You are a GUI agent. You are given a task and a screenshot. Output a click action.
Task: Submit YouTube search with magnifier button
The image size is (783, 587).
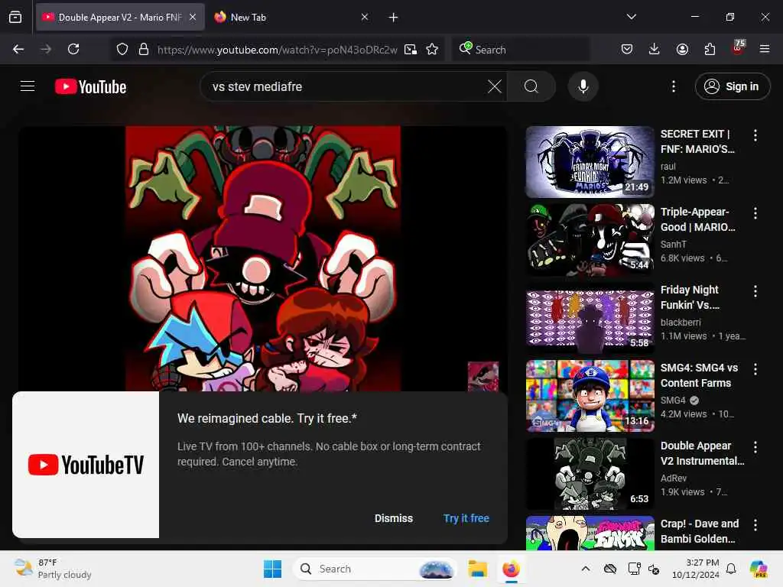pos(531,86)
